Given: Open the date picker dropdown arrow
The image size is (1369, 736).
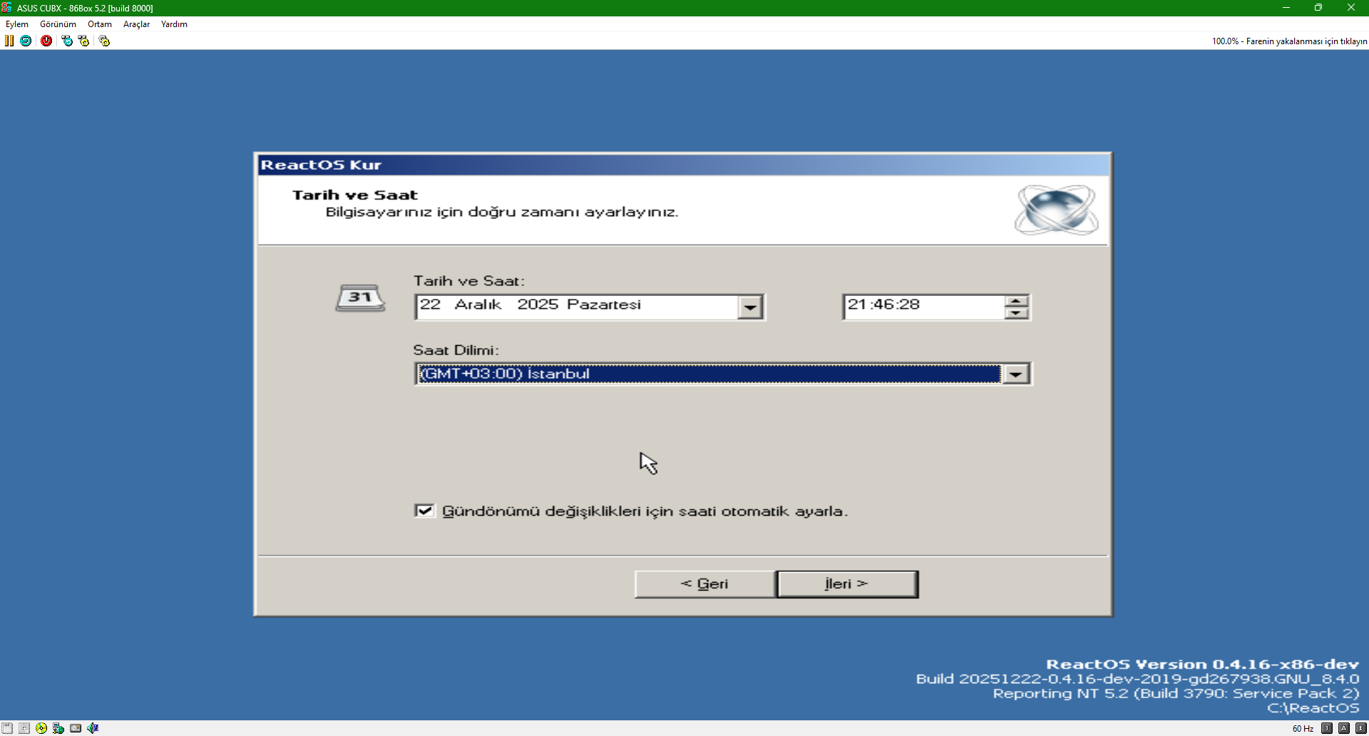Looking at the screenshot, I should coord(749,307).
